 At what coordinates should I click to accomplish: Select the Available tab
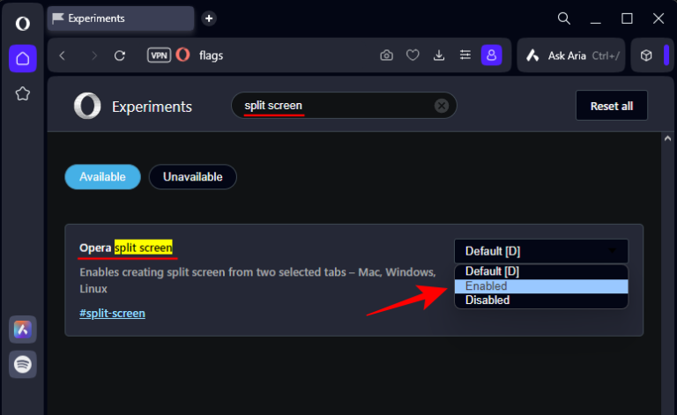(103, 177)
